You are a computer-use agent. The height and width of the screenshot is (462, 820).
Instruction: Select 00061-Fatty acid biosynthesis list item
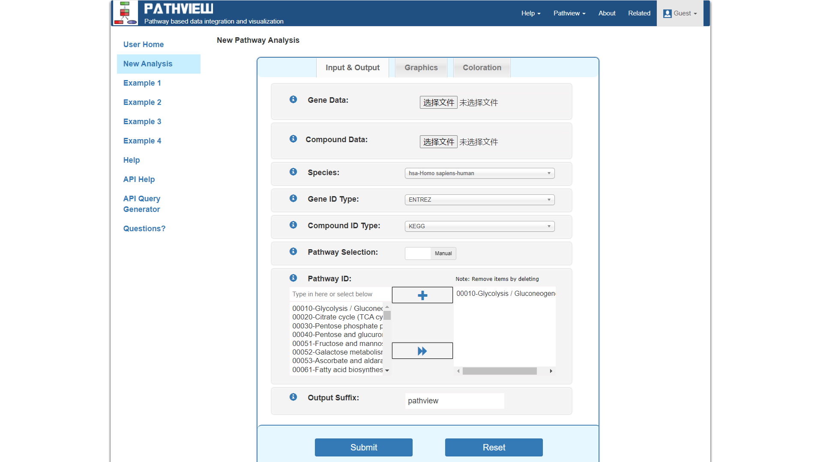click(x=337, y=370)
